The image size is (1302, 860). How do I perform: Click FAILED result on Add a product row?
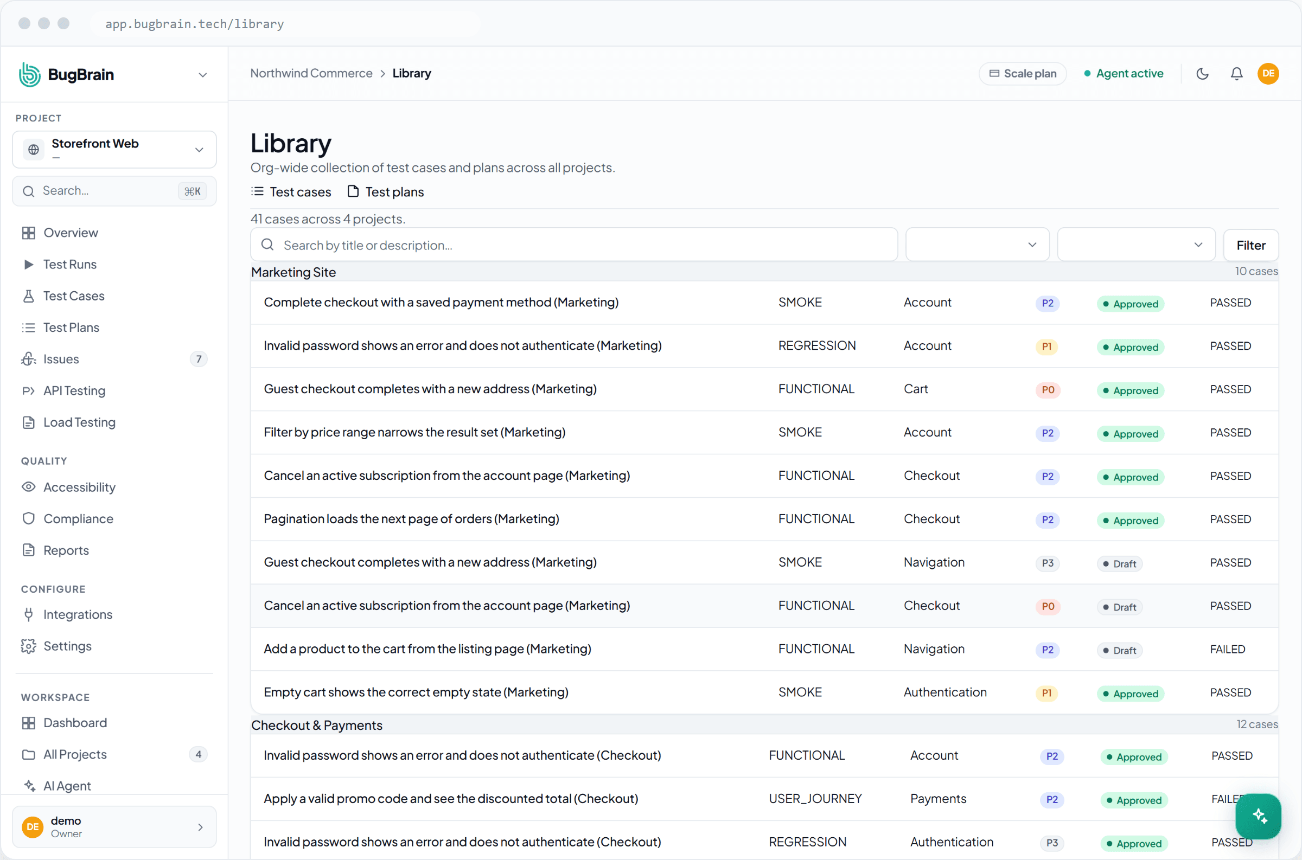pos(1227,650)
